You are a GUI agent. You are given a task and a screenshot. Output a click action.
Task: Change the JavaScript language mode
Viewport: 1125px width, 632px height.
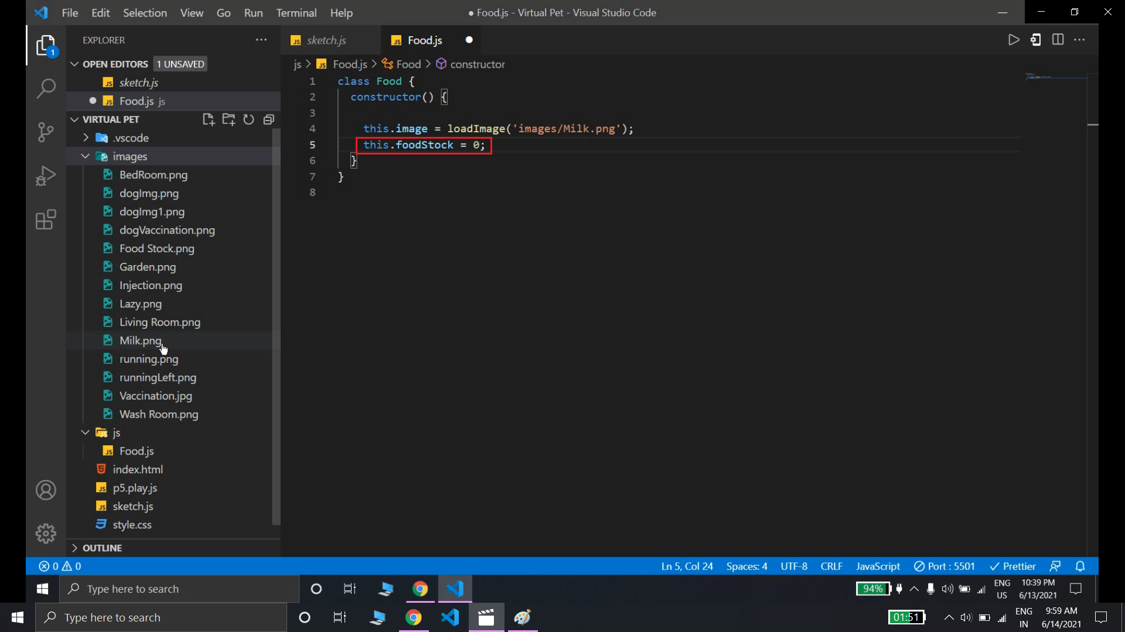(x=877, y=566)
